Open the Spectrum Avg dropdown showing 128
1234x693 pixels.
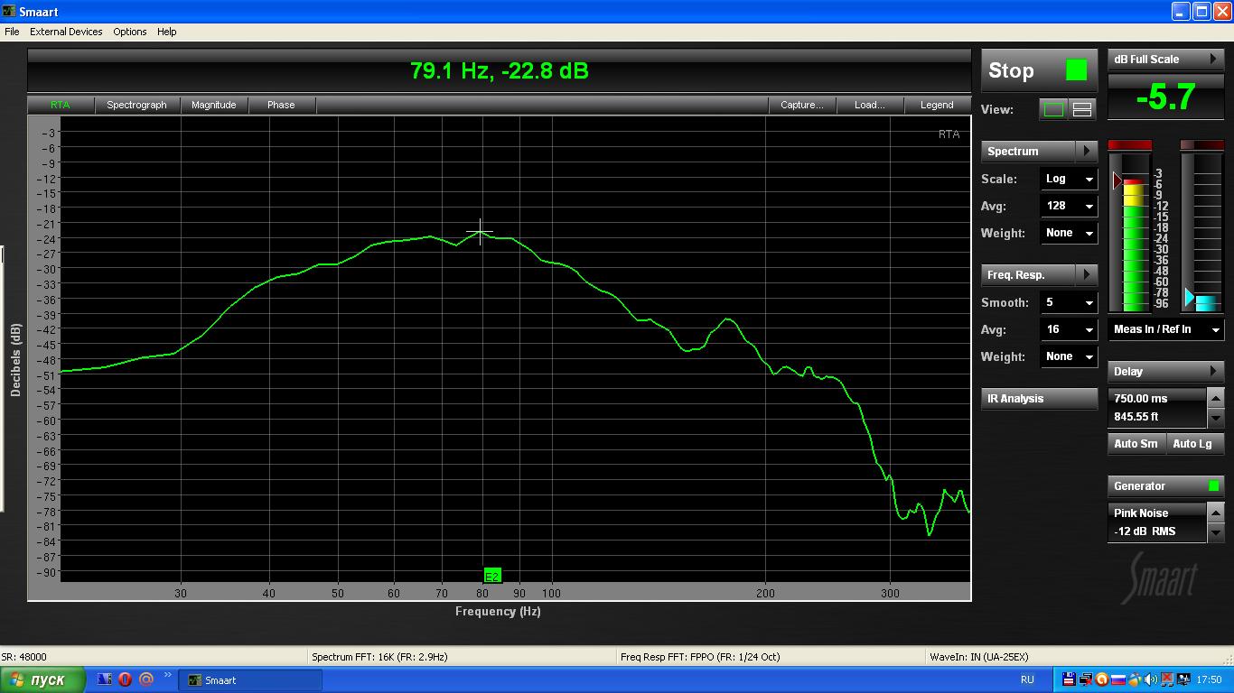click(x=1069, y=206)
